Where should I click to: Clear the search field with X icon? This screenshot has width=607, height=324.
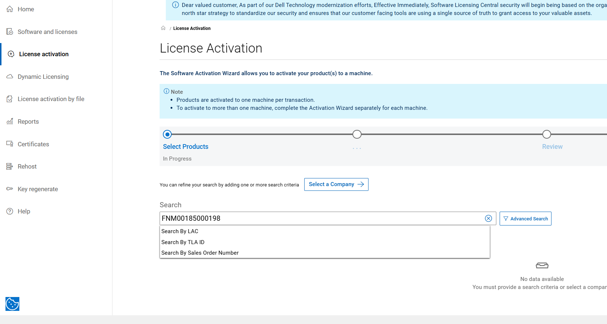point(488,218)
